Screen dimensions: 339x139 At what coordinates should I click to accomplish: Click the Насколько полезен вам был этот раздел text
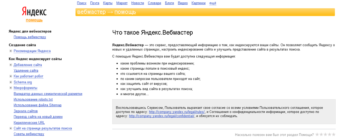click(274, 135)
